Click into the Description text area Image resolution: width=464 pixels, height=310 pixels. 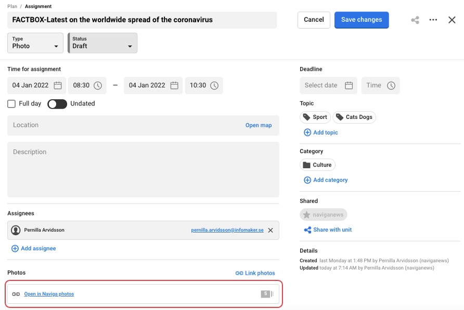point(143,169)
